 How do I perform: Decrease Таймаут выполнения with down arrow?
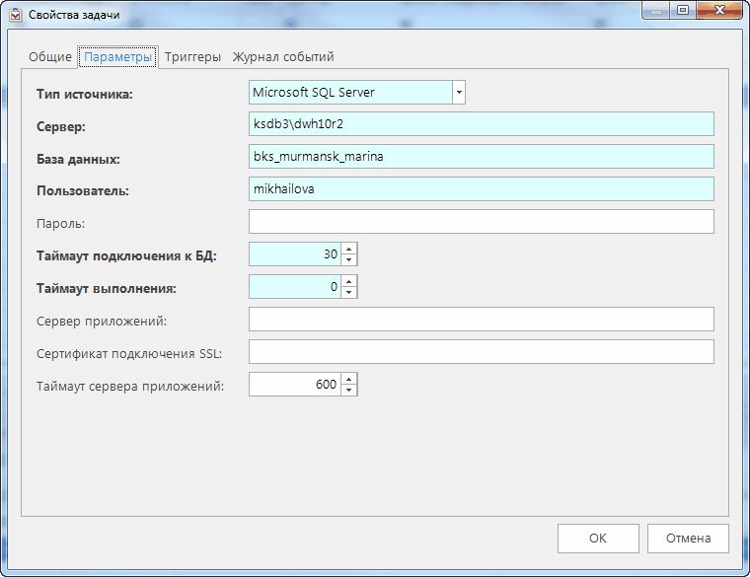[x=349, y=292]
